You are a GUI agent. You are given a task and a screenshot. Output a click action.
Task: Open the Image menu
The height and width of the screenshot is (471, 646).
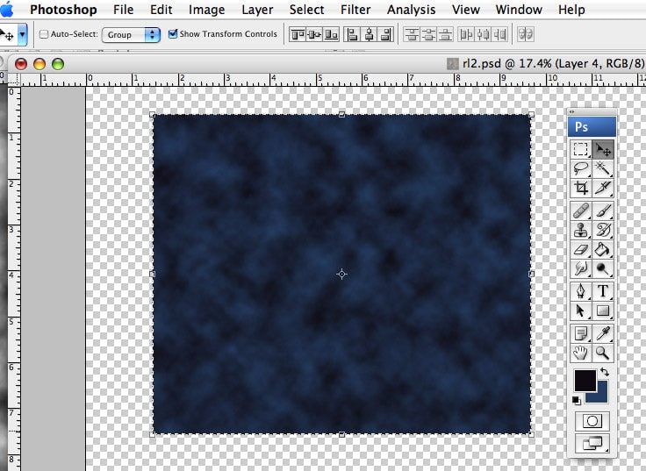tap(207, 10)
